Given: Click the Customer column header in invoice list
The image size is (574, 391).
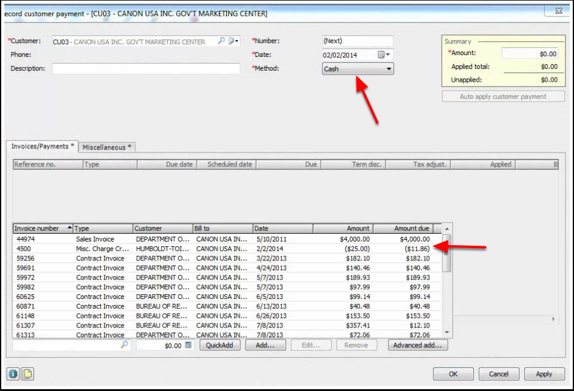Looking at the screenshot, I should coord(163,228).
